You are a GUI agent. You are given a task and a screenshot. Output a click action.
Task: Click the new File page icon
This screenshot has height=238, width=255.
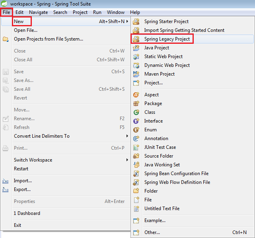point(136,200)
